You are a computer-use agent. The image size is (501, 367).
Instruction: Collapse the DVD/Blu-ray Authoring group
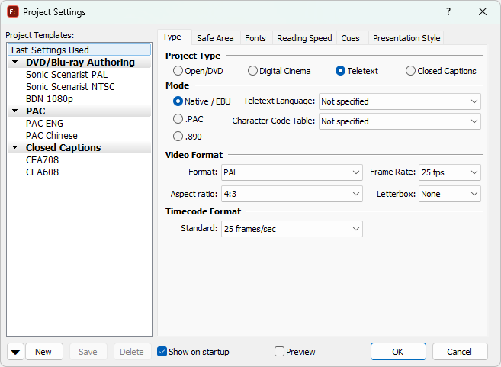point(16,63)
